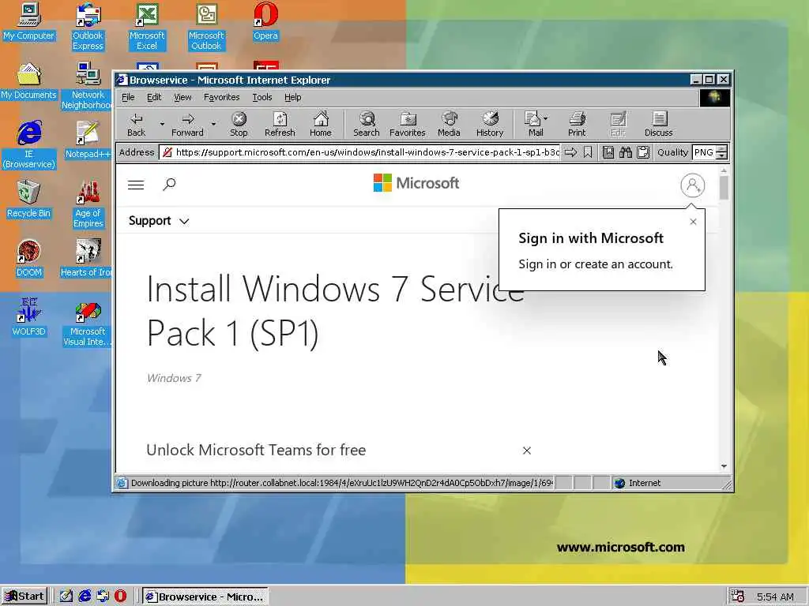This screenshot has width=809, height=606.
Task: Click the Outlook Express quick launch icon
Action: pos(102,597)
